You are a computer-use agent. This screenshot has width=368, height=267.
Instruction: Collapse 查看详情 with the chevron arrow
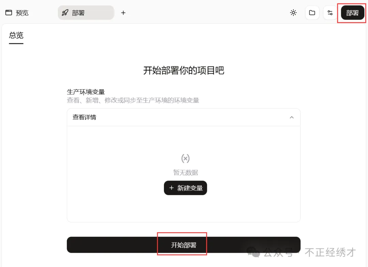292,117
